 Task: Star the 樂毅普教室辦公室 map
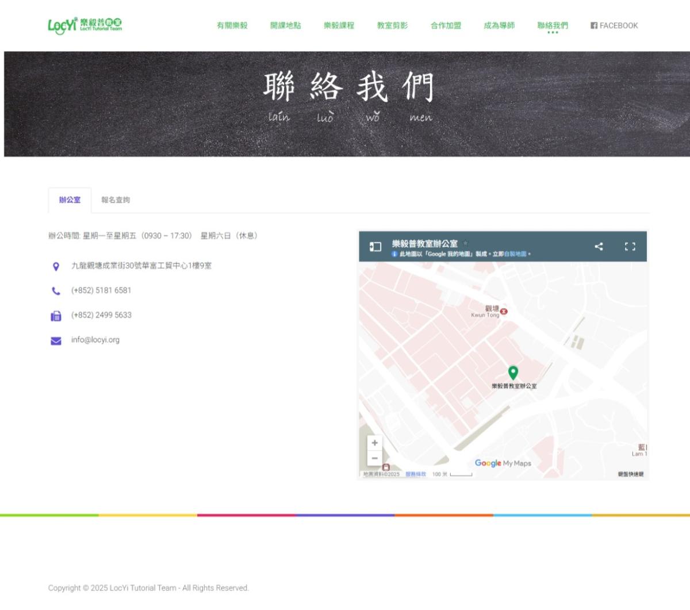pyautogui.click(x=466, y=243)
